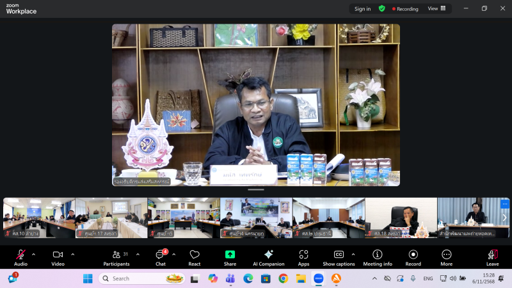Image resolution: width=512 pixels, height=288 pixels.
Task: Open the Chat panel with unread messages
Action: click(x=161, y=257)
